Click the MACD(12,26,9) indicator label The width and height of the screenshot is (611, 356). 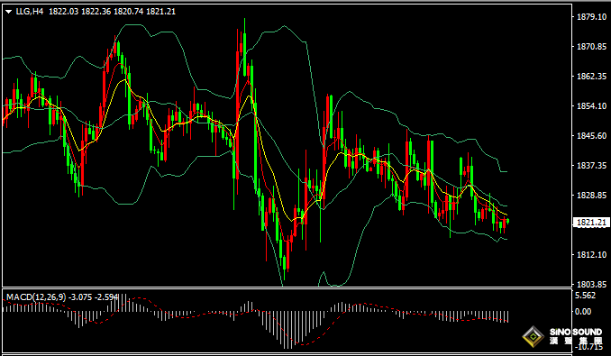pyautogui.click(x=36, y=297)
